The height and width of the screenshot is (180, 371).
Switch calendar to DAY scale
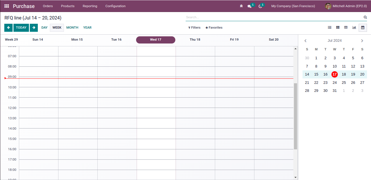coord(44,28)
